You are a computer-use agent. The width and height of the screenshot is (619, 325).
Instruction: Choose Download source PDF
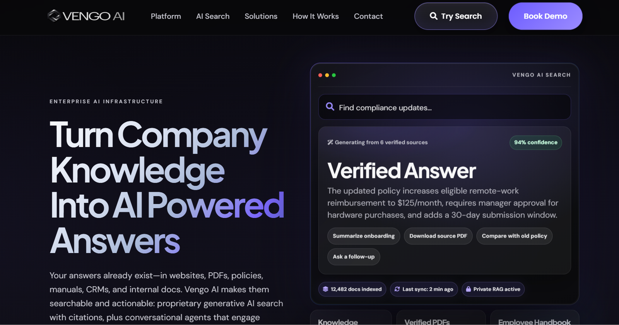click(438, 236)
